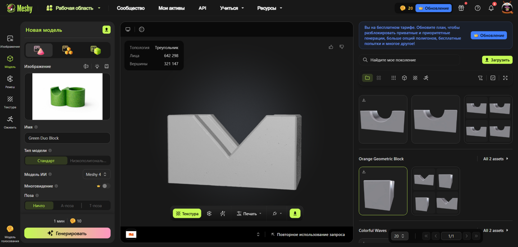Viewport: 518px width, 247px height.
Task: Open the gift rewards icon
Action: tap(461, 8)
